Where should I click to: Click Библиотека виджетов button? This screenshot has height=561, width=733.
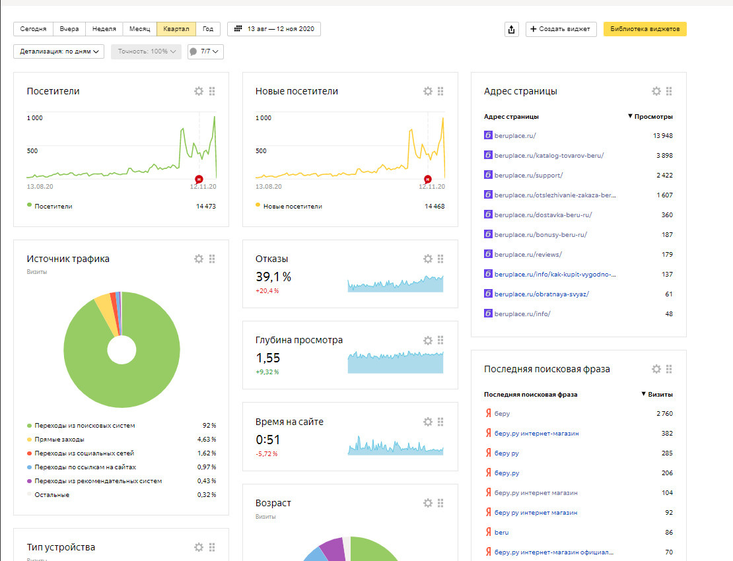[645, 29]
